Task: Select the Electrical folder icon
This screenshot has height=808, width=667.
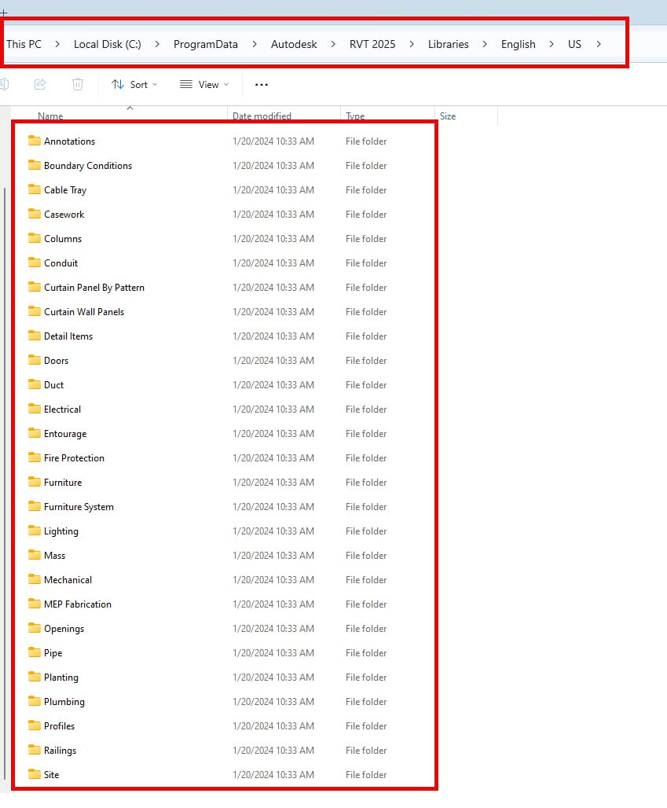Action: 35,409
